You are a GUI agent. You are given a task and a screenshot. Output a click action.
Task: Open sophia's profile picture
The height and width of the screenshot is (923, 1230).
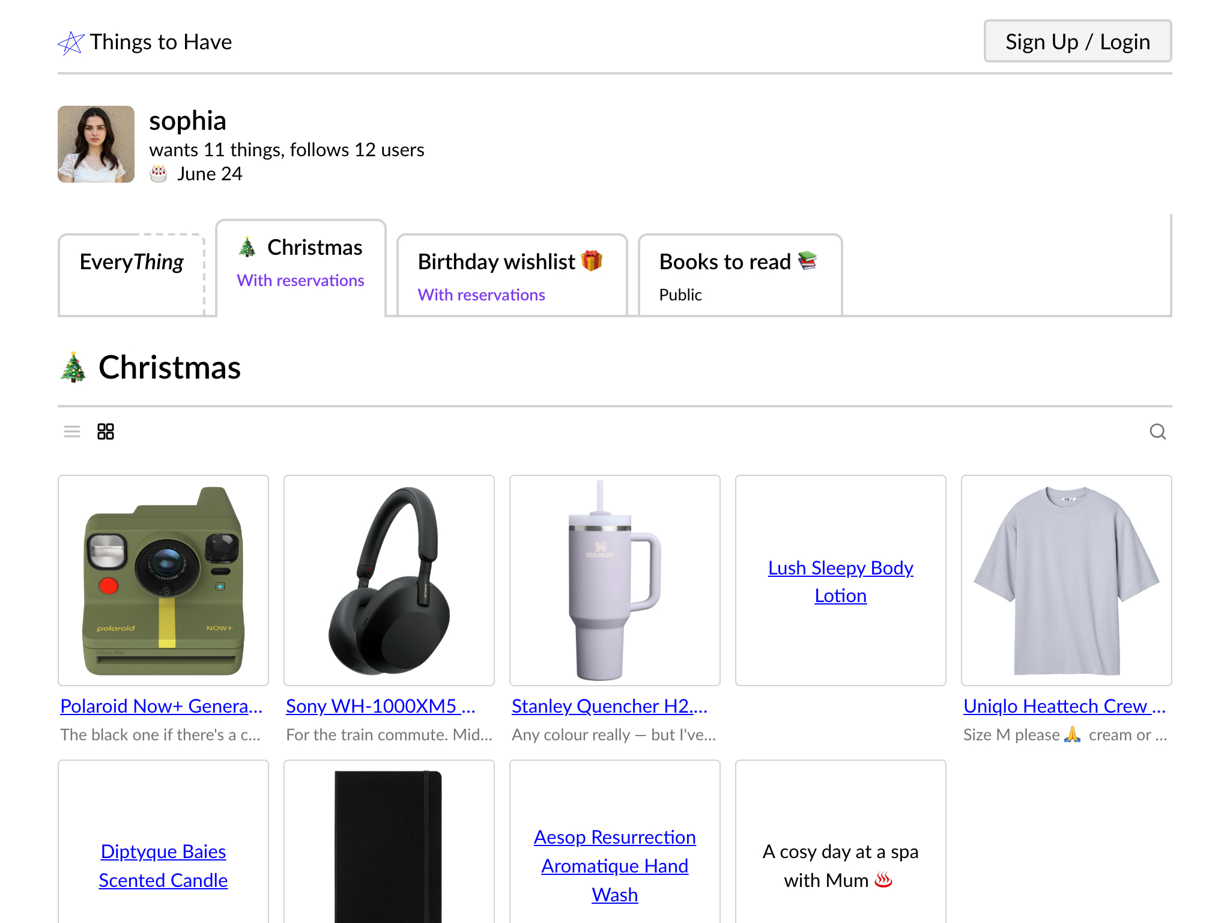coord(96,144)
